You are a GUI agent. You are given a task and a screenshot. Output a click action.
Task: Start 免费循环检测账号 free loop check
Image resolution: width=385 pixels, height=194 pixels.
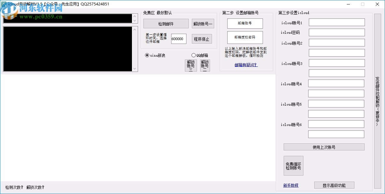click(x=293, y=165)
